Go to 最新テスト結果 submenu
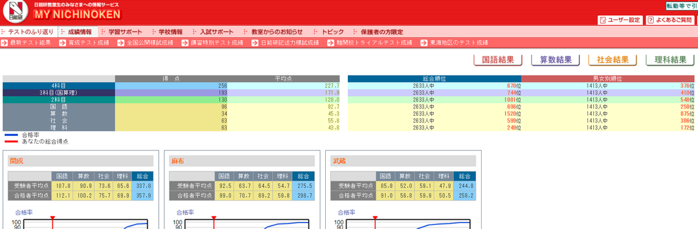Screen dimensions: 698x229 click(30, 43)
